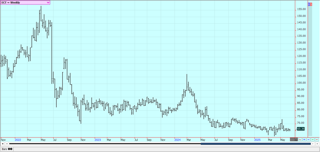Jump to chart start with double-left arrow
Screen dimensions: 320x152
(3, 144)
